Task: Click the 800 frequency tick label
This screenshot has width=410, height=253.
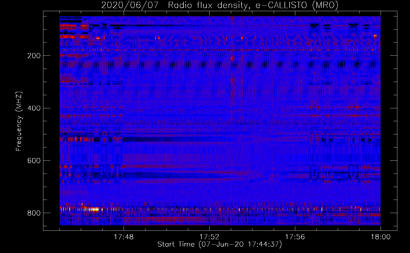Action: click(34, 213)
